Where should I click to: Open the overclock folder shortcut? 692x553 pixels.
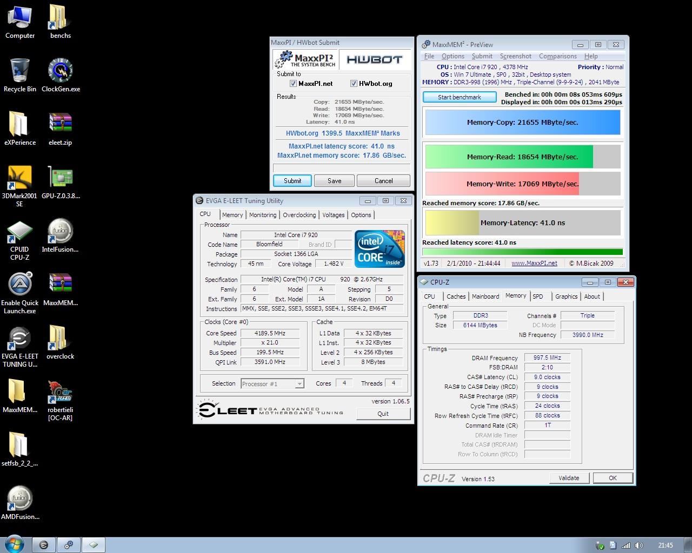(60, 342)
